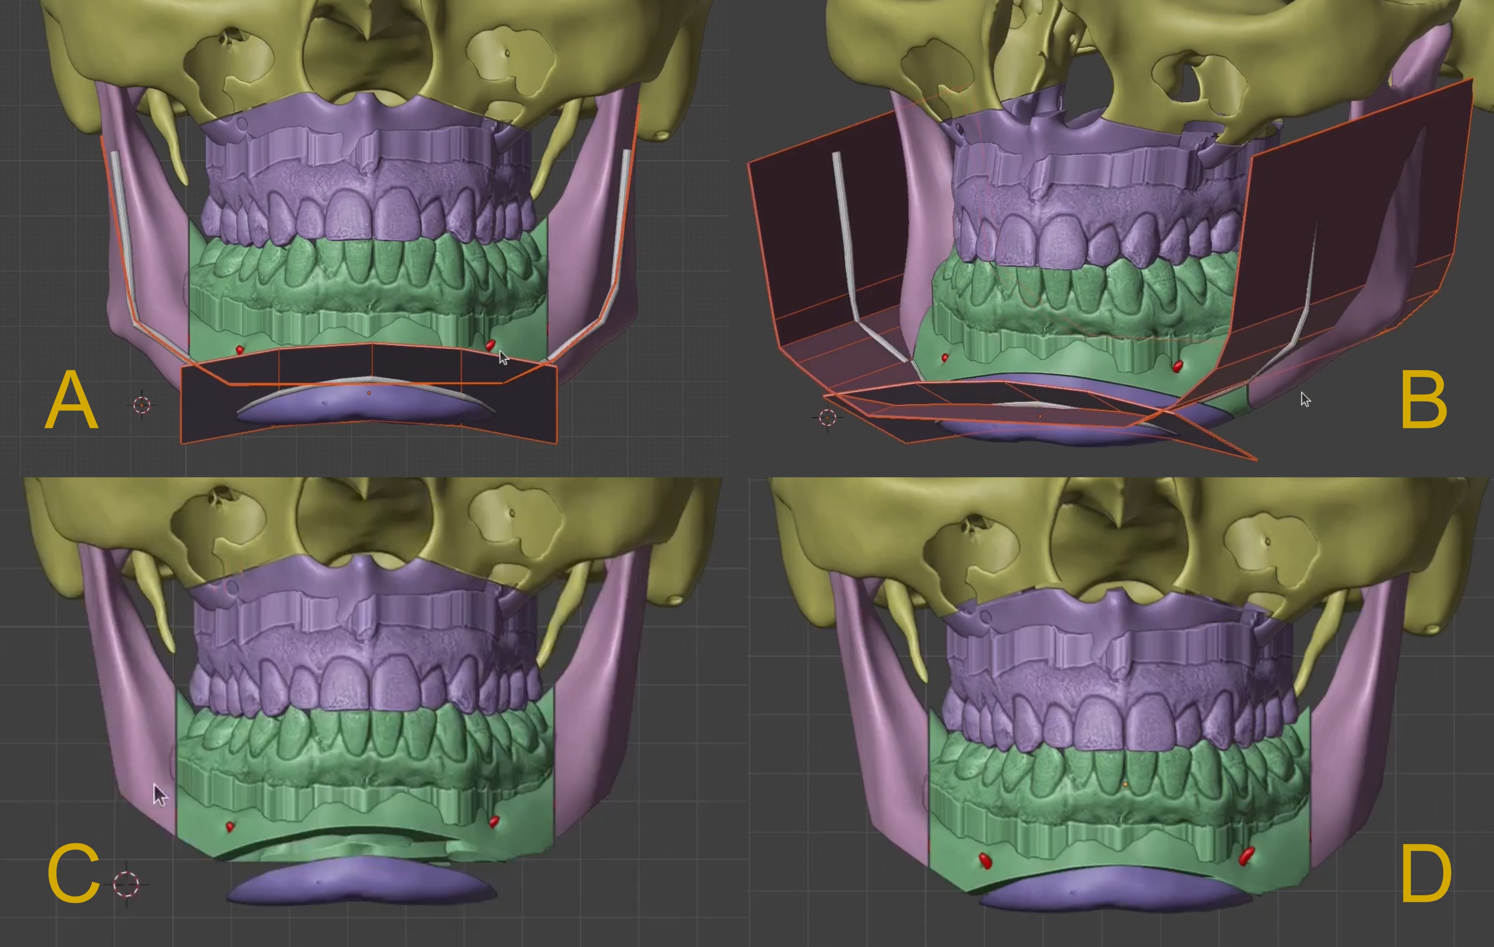Click the 3D cursor crosshair in panel A
Viewport: 1494px width, 947px height.
pyautogui.click(x=141, y=405)
